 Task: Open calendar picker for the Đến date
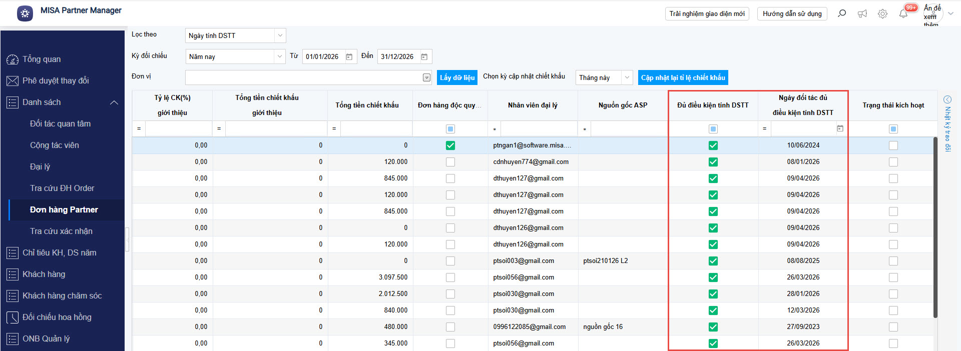[x=424, y=57]
